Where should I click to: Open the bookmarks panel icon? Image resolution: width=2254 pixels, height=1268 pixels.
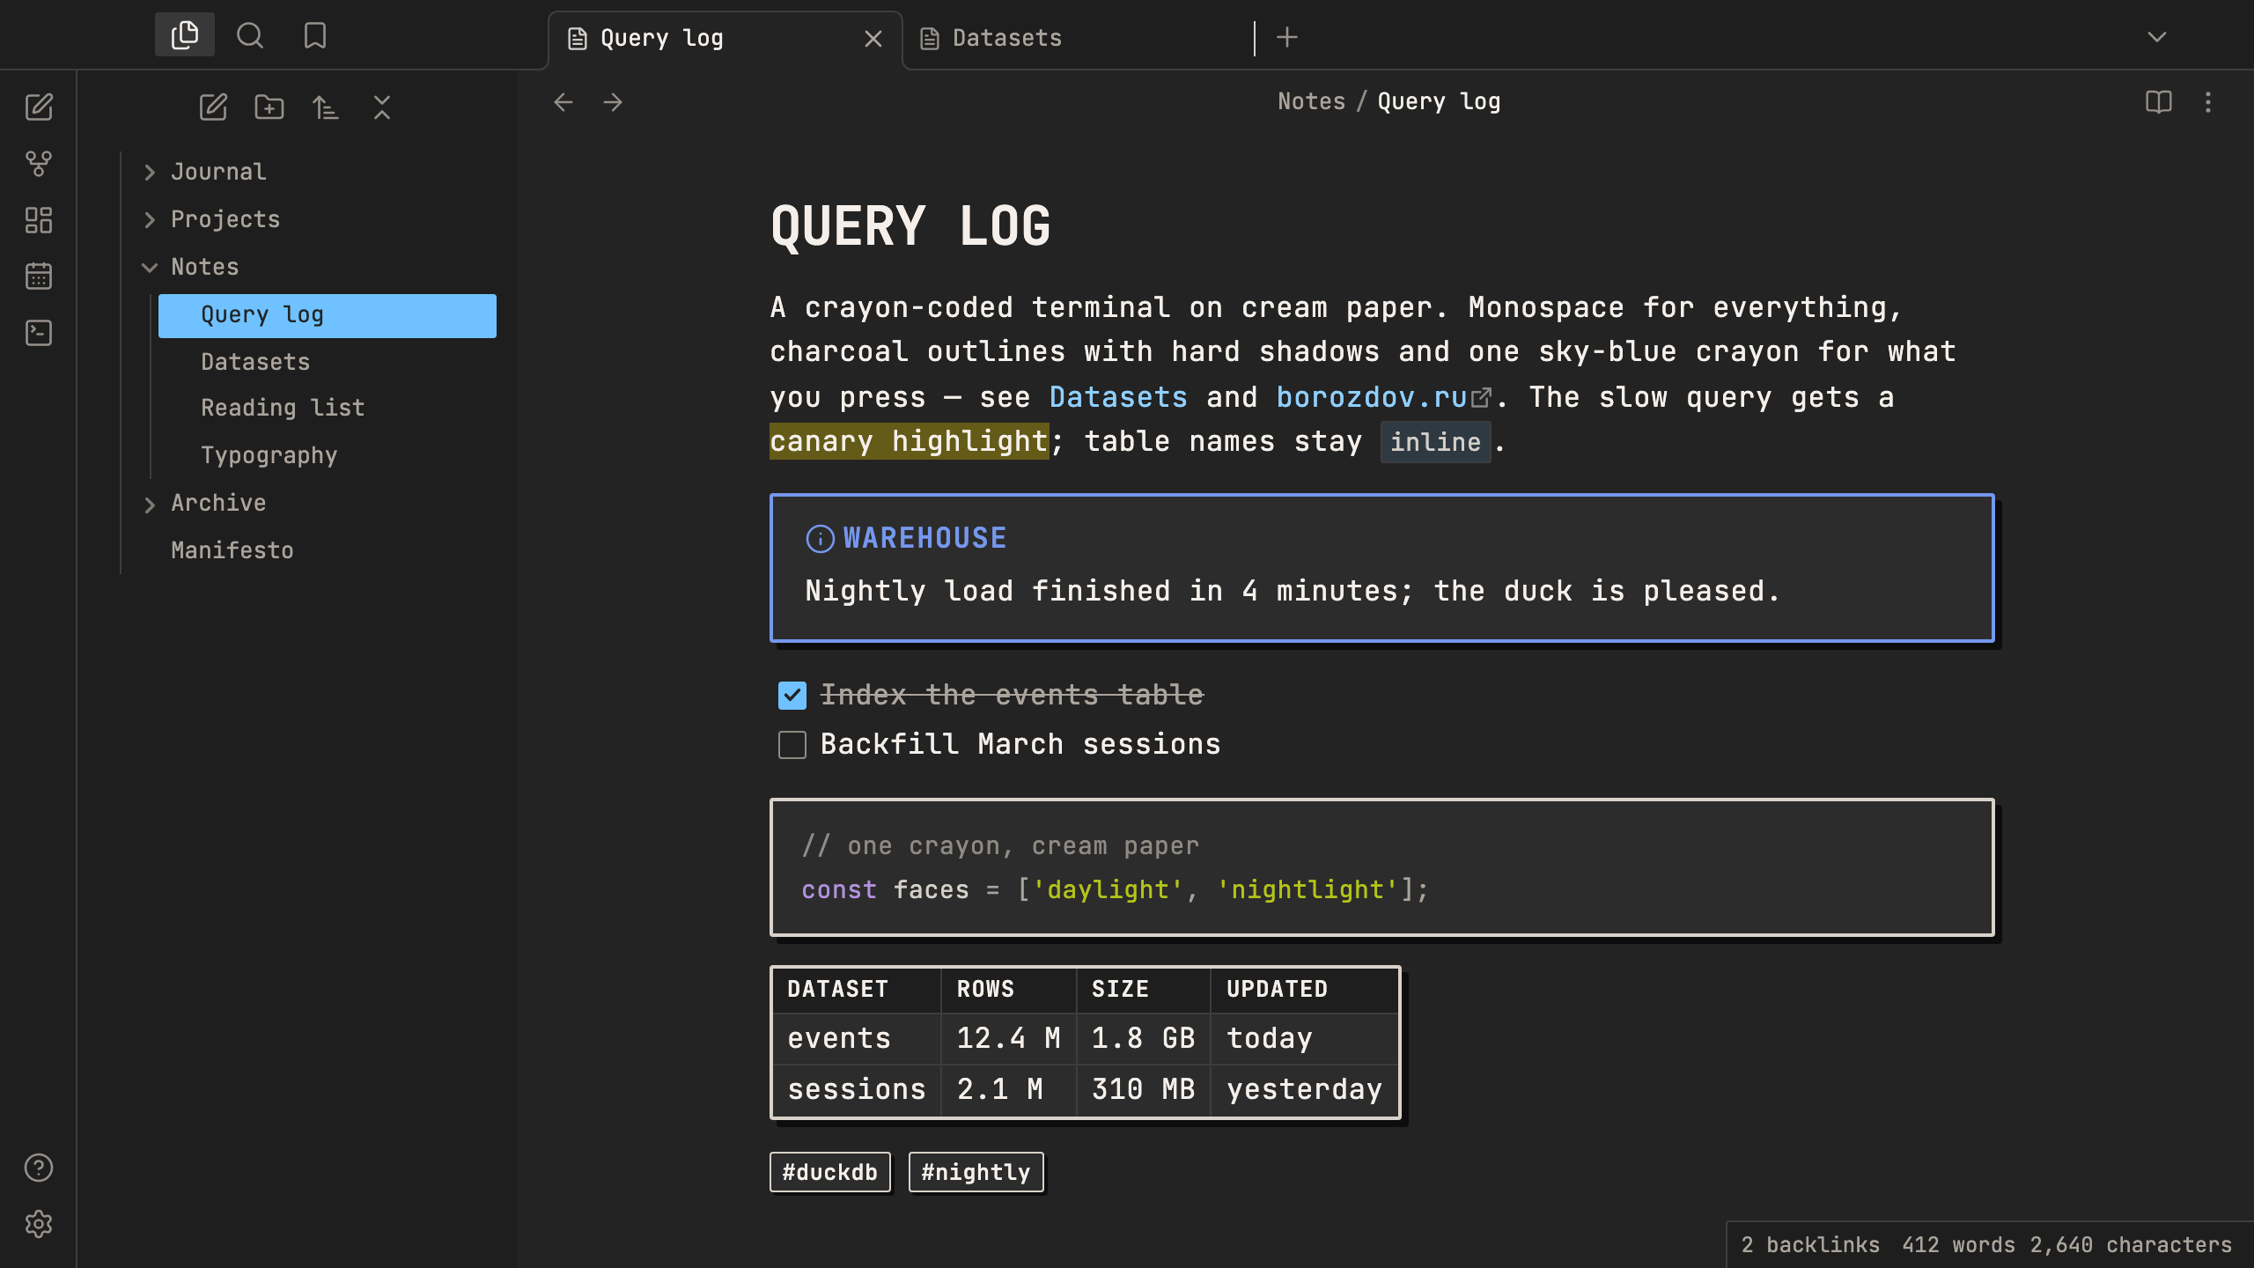315,35
